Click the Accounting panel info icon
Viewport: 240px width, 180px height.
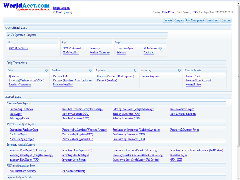click(x=179, y=70)
